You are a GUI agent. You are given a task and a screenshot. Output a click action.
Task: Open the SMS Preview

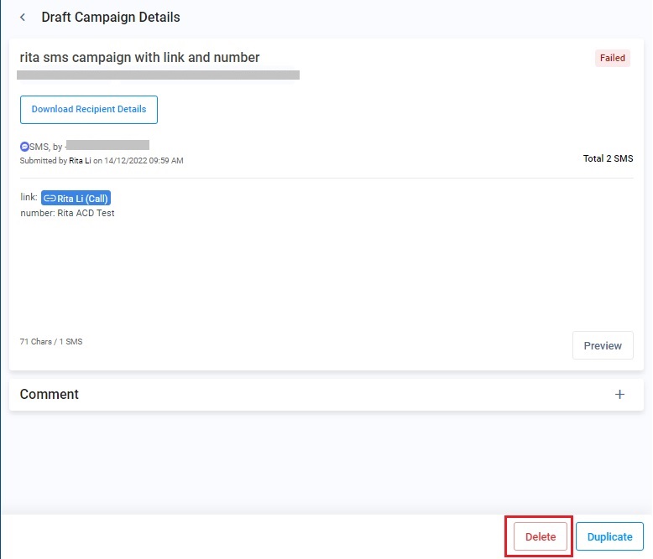click(x=603, y=345)
